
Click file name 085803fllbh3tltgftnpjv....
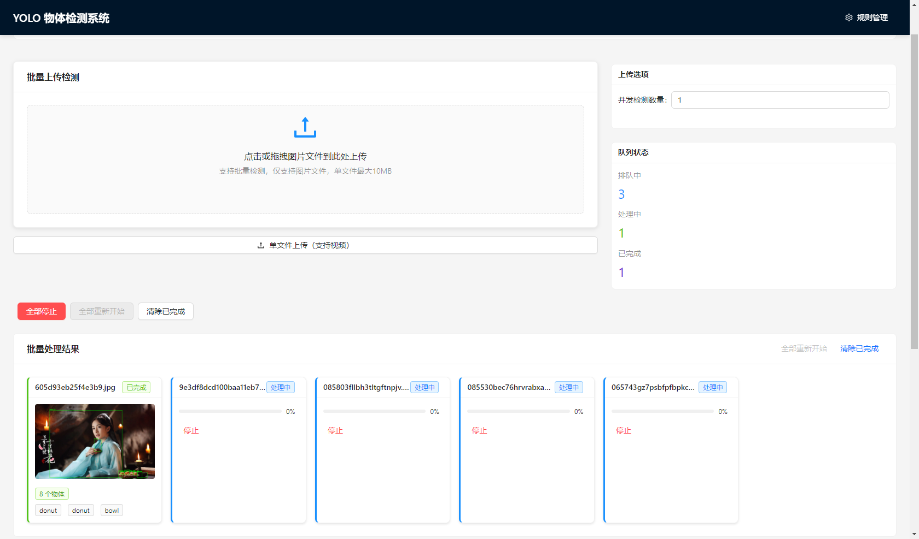pyautogui.click(x=366, y=387)
